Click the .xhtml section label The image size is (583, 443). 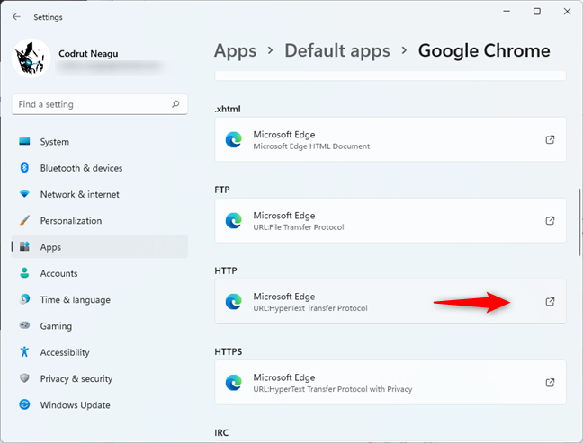[x=228, y=109]
